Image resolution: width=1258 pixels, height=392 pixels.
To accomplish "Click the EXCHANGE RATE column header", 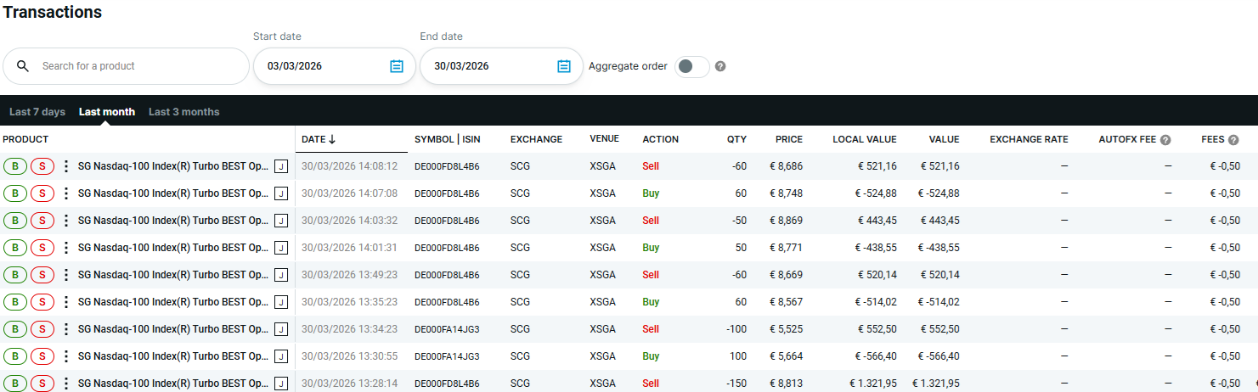I will (x=1029, y=139).
